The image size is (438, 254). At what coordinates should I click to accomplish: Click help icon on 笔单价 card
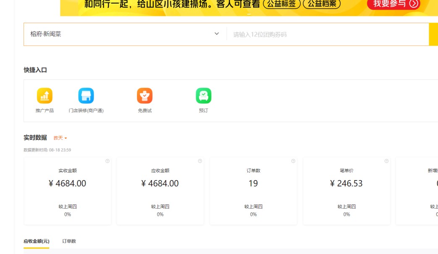[386, 161]
